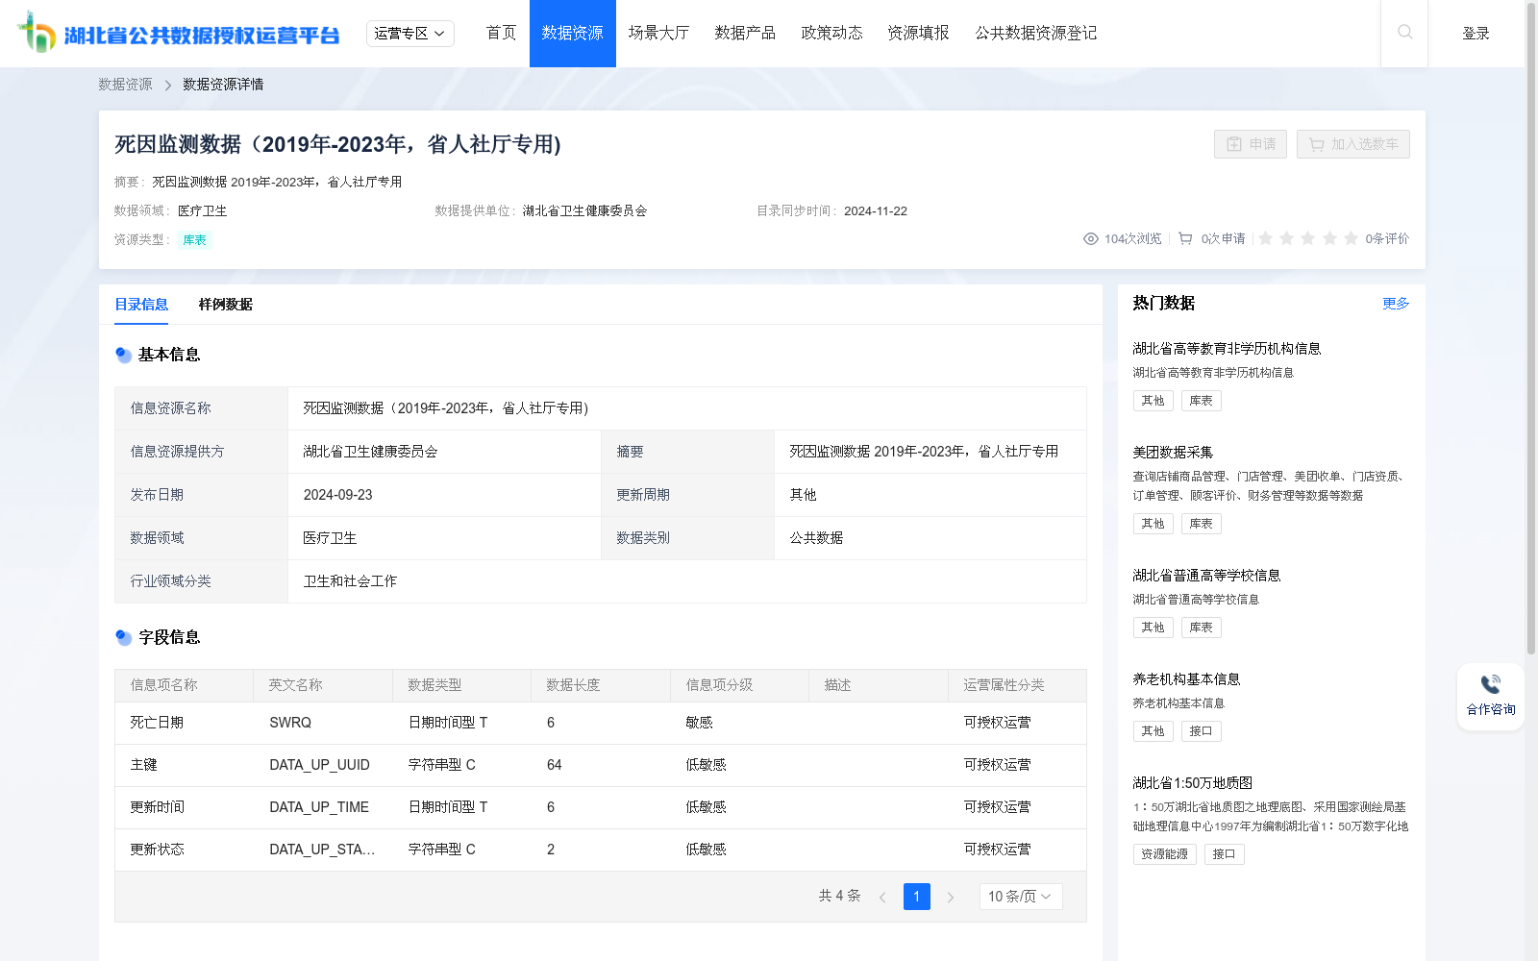
Task: Click the 资源能源 tag under 地质图
Action: [x=1164, y=854]
